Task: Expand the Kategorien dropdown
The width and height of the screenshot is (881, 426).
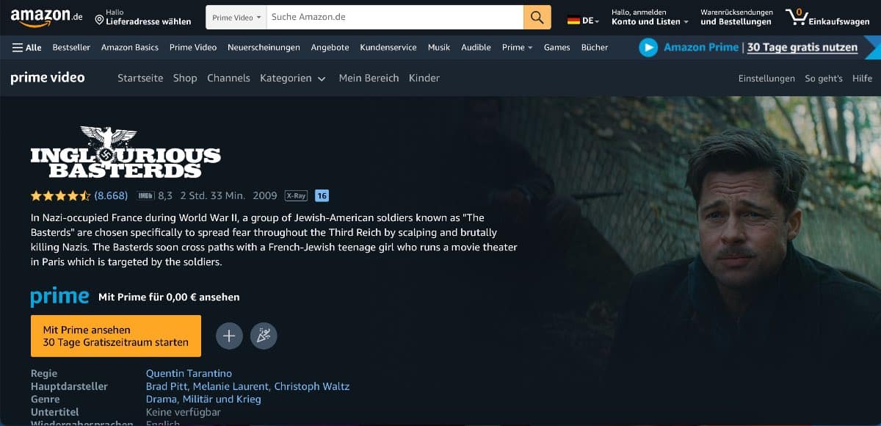Action: (292, 78)
